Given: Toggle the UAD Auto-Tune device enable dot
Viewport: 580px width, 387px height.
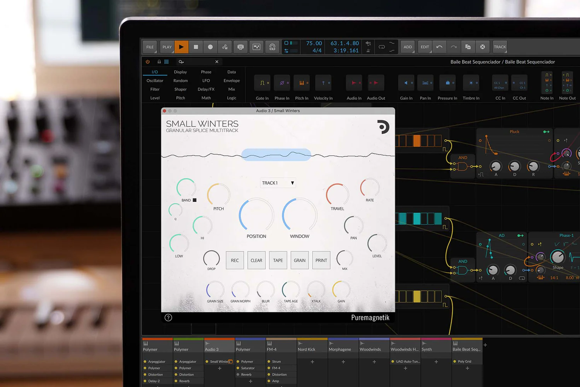Looking at the screenshot, I should click(392, 361).
